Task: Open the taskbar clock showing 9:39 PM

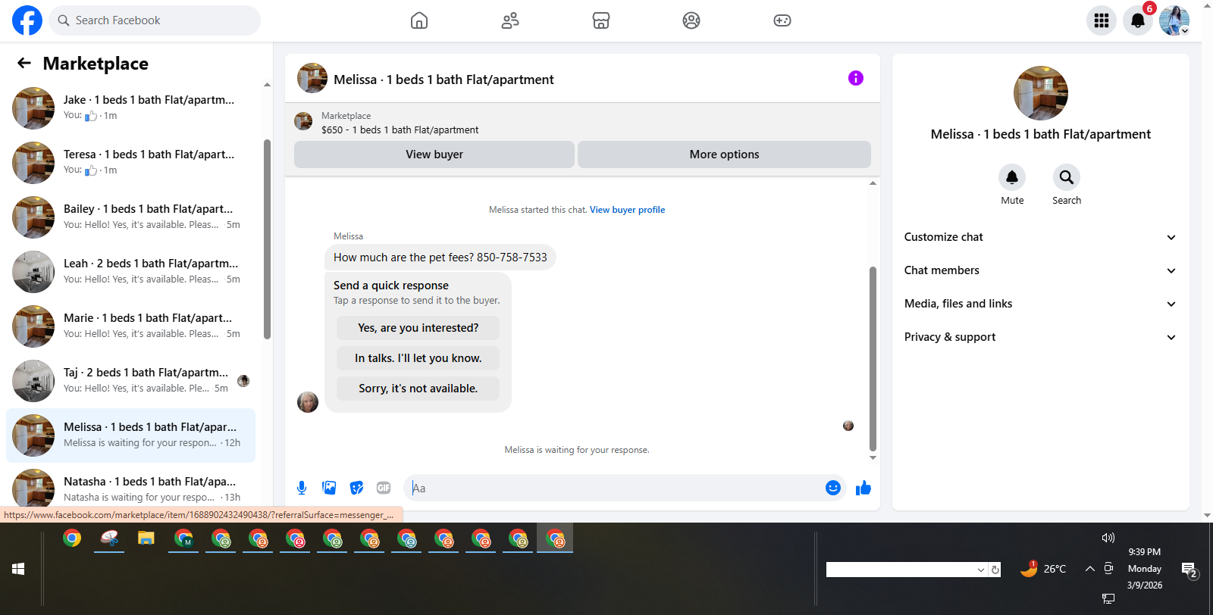Action: (1144, 569)
